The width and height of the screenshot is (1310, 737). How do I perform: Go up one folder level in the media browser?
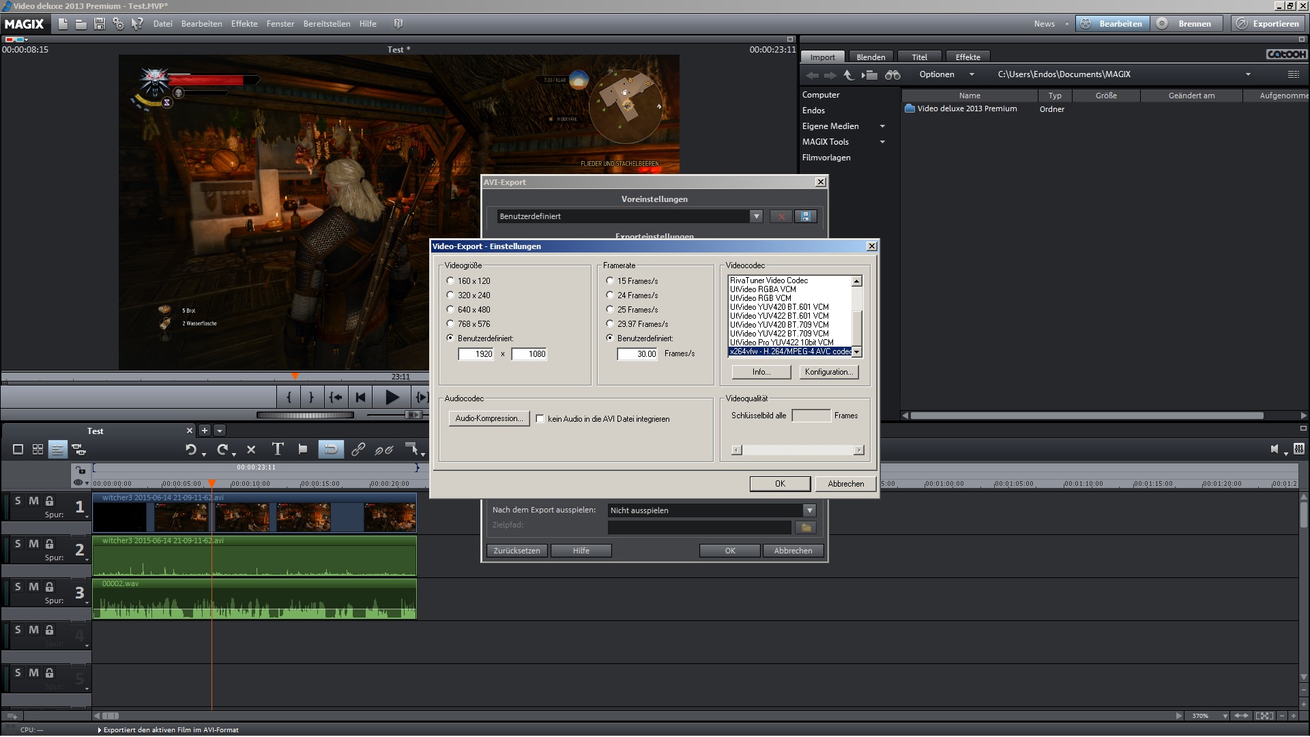click(x=848, y=75)
